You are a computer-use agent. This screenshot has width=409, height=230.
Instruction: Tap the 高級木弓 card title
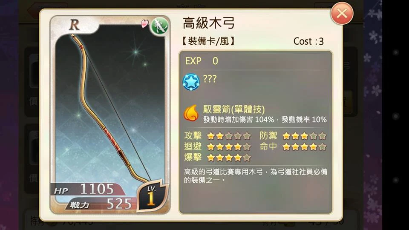(209, 23)
